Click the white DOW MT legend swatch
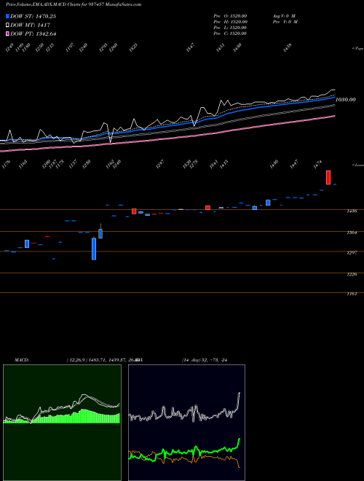Screen dimensions: 364x481 [x=7, y=25]
